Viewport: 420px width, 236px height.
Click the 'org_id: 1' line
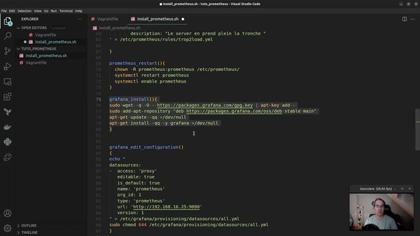(x=129, y=195)
